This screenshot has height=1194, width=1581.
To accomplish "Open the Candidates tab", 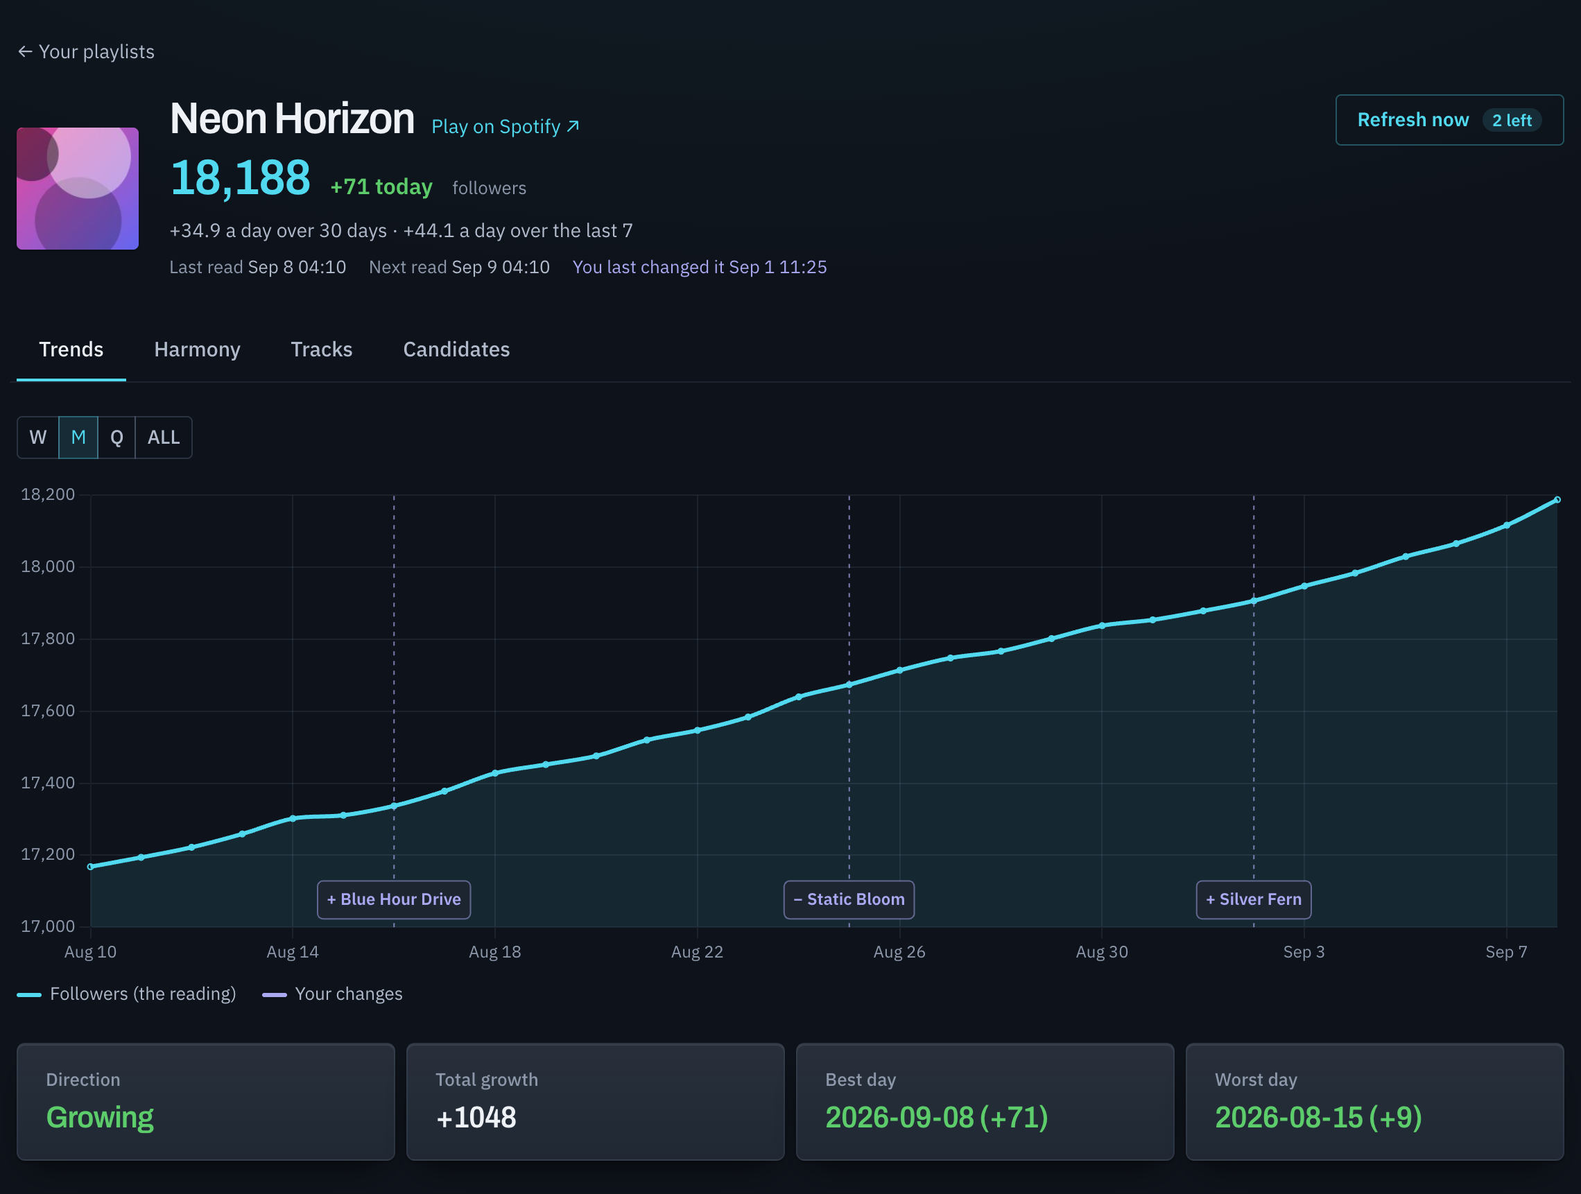I will tap(457, 349).
